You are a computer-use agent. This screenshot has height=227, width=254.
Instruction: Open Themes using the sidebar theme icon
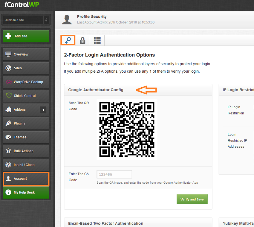tap(9, 137)
